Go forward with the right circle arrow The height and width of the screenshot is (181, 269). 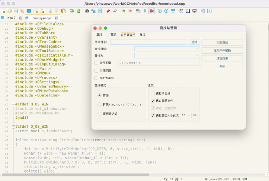click(166, 11)
